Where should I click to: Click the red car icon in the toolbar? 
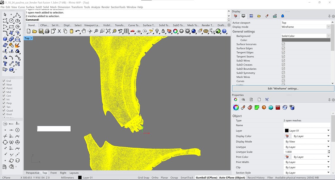coord(132,31)
